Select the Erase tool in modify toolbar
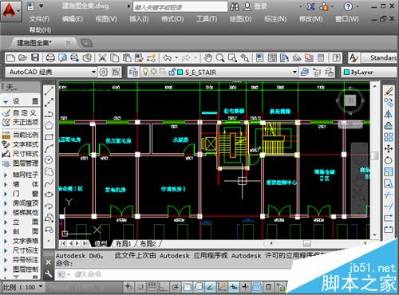This screenshot has height=295, width=399. [389, 91]
